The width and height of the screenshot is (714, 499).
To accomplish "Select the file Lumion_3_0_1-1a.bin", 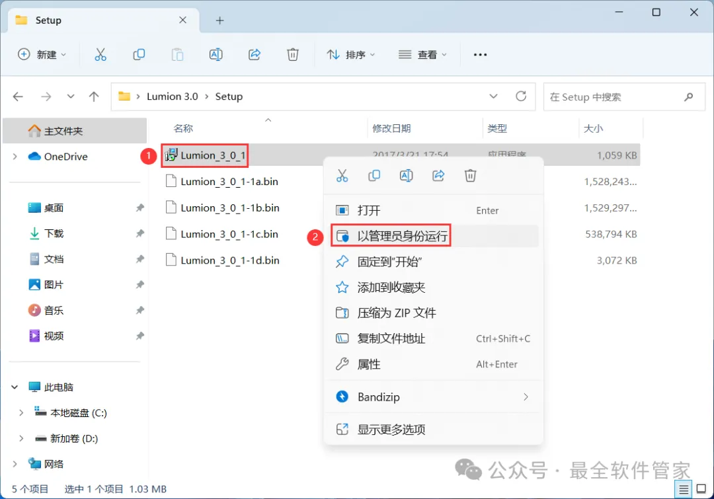I will 229,182.
